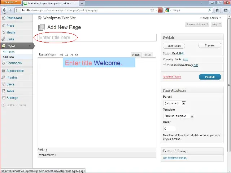This screenshot has width=231, height=173.
Task: Click the Media icon in sidebar
Action: coord(3,32)
